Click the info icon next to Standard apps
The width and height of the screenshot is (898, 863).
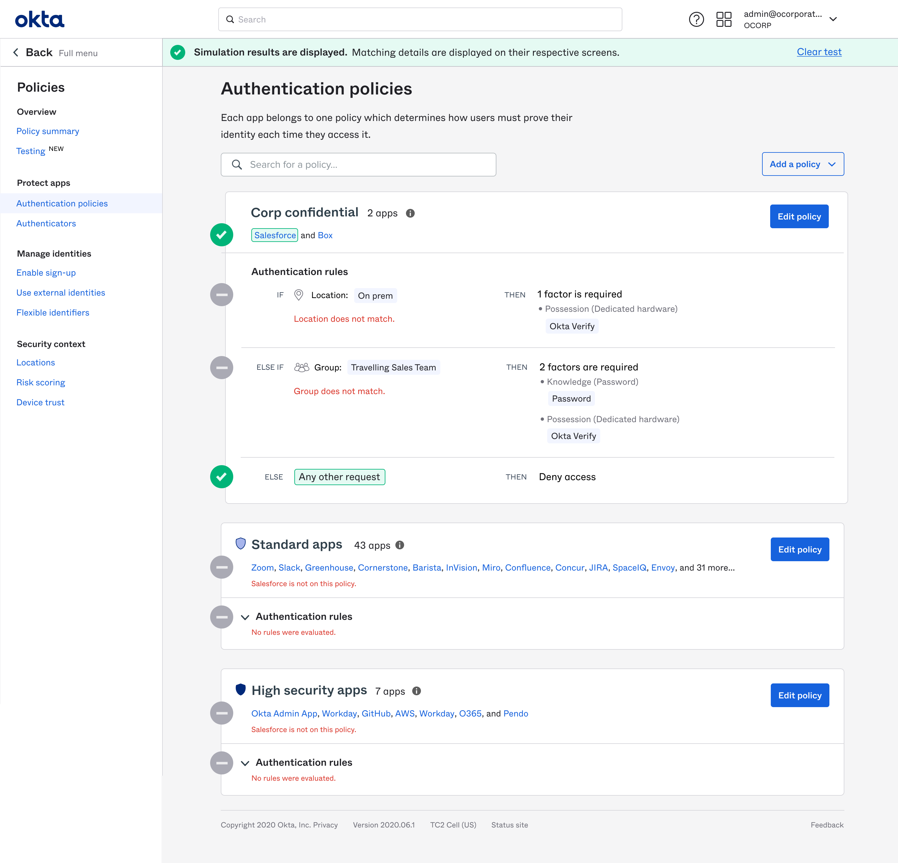click(x=399, y=545)
